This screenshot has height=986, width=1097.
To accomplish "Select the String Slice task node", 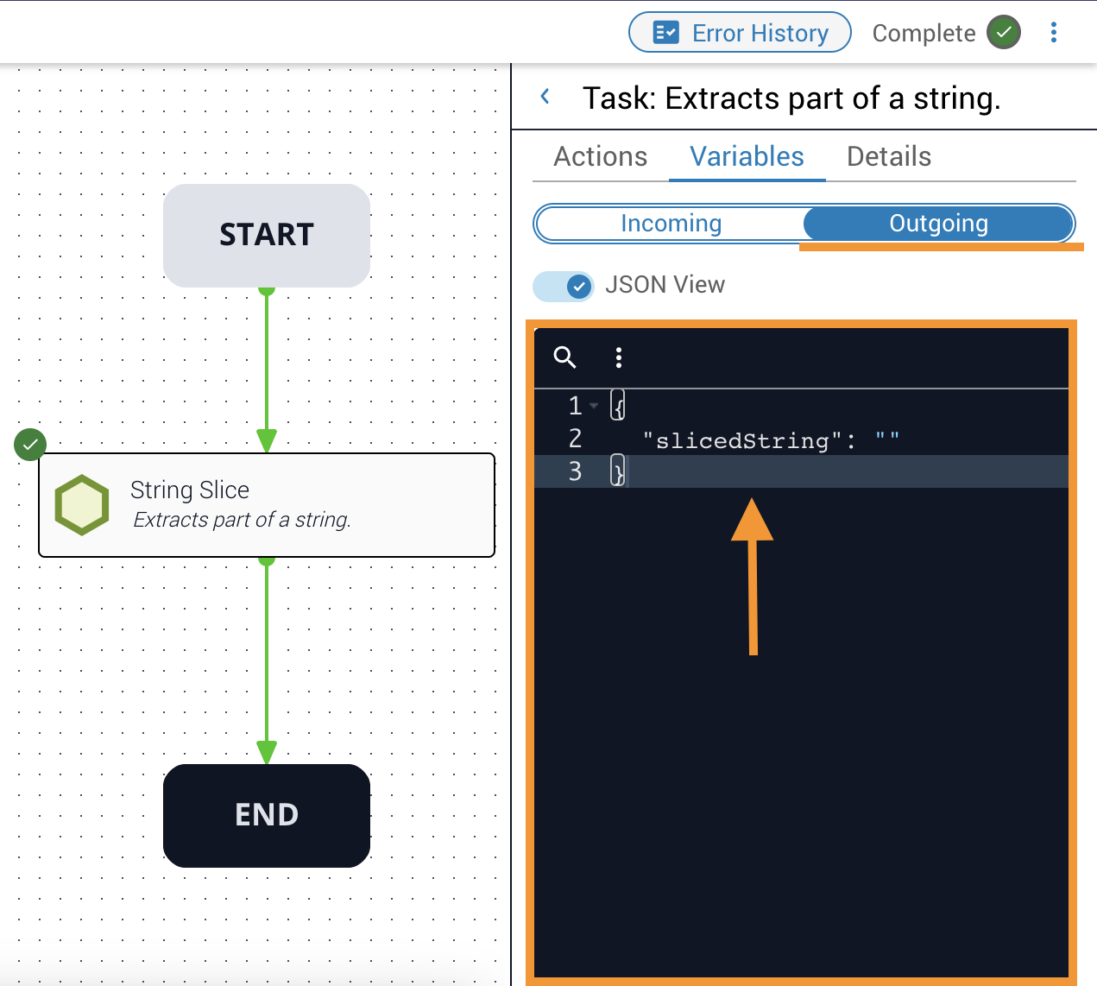I will coord(267,505).
